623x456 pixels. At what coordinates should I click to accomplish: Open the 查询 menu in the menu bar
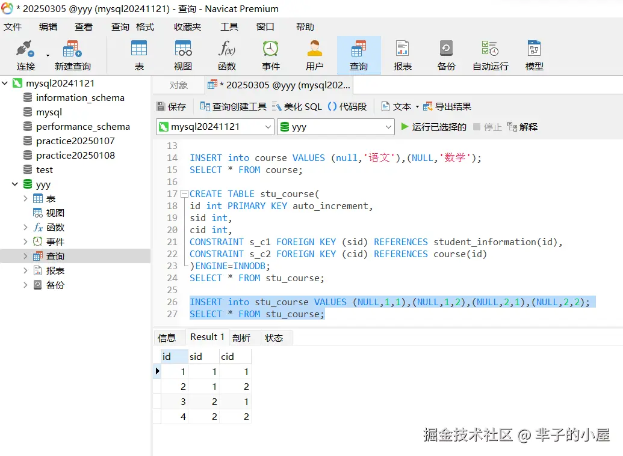[x=120, y=26]
